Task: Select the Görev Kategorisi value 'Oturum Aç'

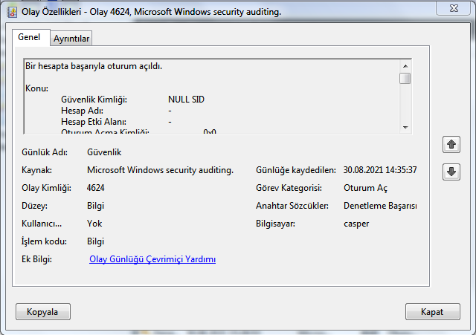Action: click(x=366, y=188)
